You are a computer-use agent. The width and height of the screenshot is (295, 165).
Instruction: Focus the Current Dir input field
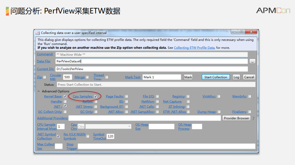151,69
